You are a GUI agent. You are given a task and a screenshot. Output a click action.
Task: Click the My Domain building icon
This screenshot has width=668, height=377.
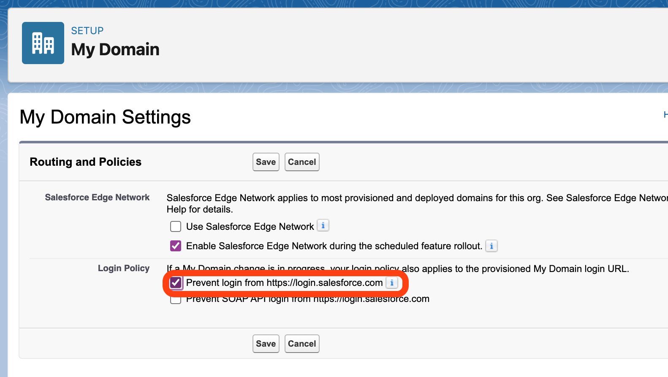pyautogui.click(x=43, y=43)
